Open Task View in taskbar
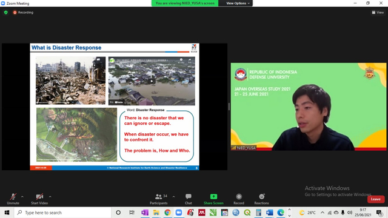This screenshot has height=218, width=388. coord(132,213)
